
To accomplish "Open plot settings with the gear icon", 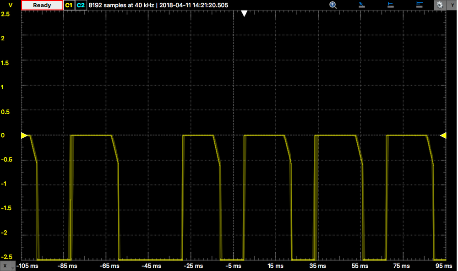I will coord(440,5).
